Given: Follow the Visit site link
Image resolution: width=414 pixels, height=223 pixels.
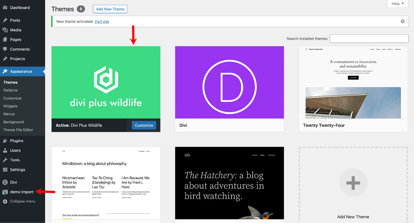Looking at the screenshot, I should pyautogui.click(x=102, y=21).
